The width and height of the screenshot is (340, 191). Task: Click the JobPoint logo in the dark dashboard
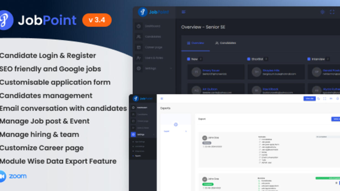(x=153, y=12)
